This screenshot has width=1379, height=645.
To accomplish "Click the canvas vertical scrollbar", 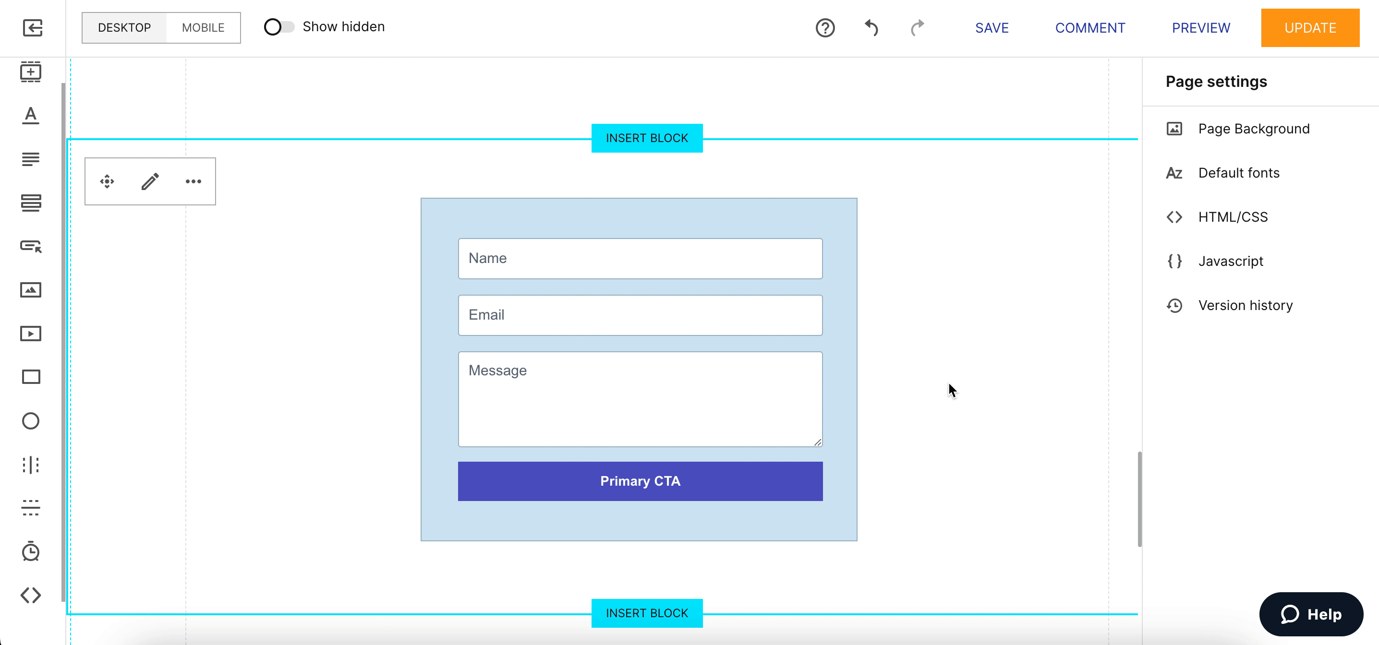I will (1139, 499).
